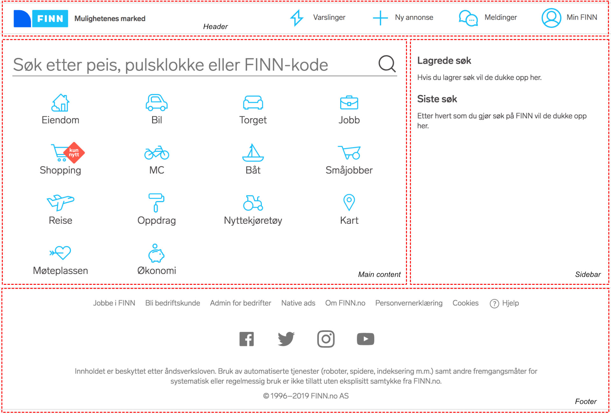Click the Småjobber wheelbarrow icon
This screenshot has height=414, width=611.
pos(349,153)
